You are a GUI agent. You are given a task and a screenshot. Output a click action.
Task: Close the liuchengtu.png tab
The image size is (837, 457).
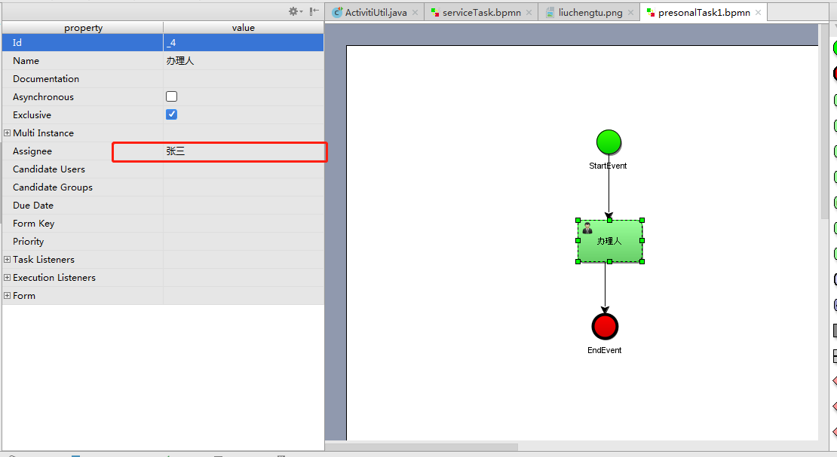pos(630,12)
